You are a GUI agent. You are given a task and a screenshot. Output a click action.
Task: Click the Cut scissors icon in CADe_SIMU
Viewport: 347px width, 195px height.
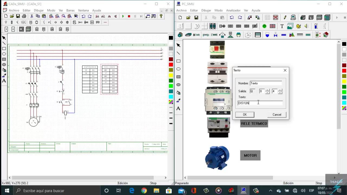coord(32,16)
